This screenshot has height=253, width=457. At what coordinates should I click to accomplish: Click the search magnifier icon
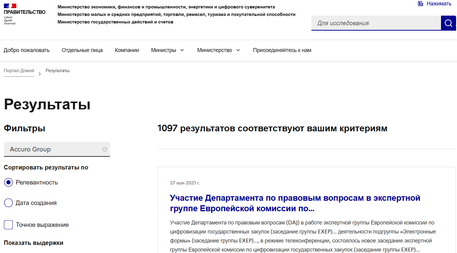click(448, 23)
